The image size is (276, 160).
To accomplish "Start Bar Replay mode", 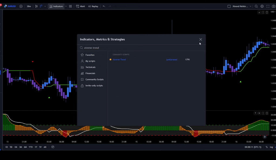I will [93, 6].
